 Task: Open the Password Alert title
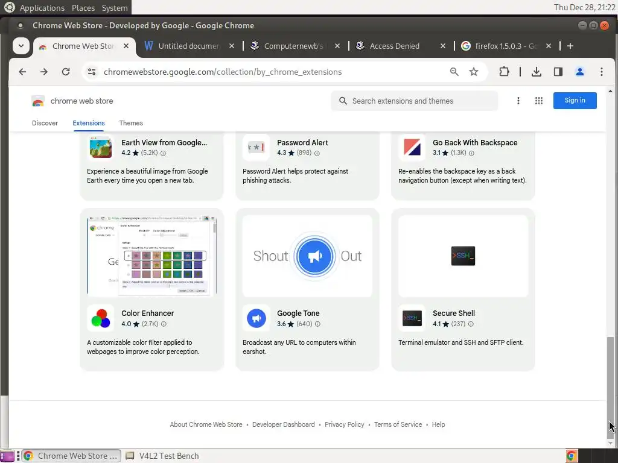(302, 142)
